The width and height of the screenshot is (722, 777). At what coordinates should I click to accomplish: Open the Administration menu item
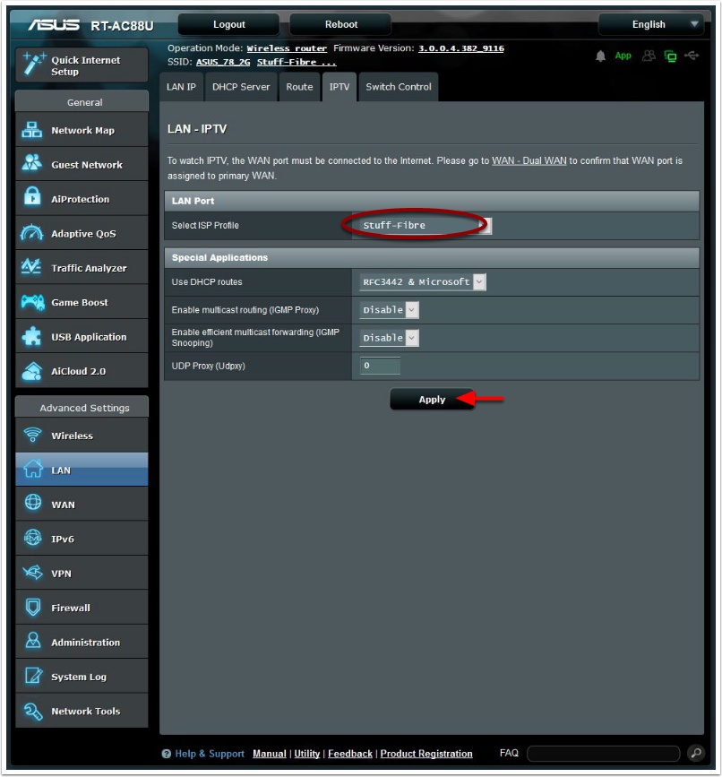point(82,642)
